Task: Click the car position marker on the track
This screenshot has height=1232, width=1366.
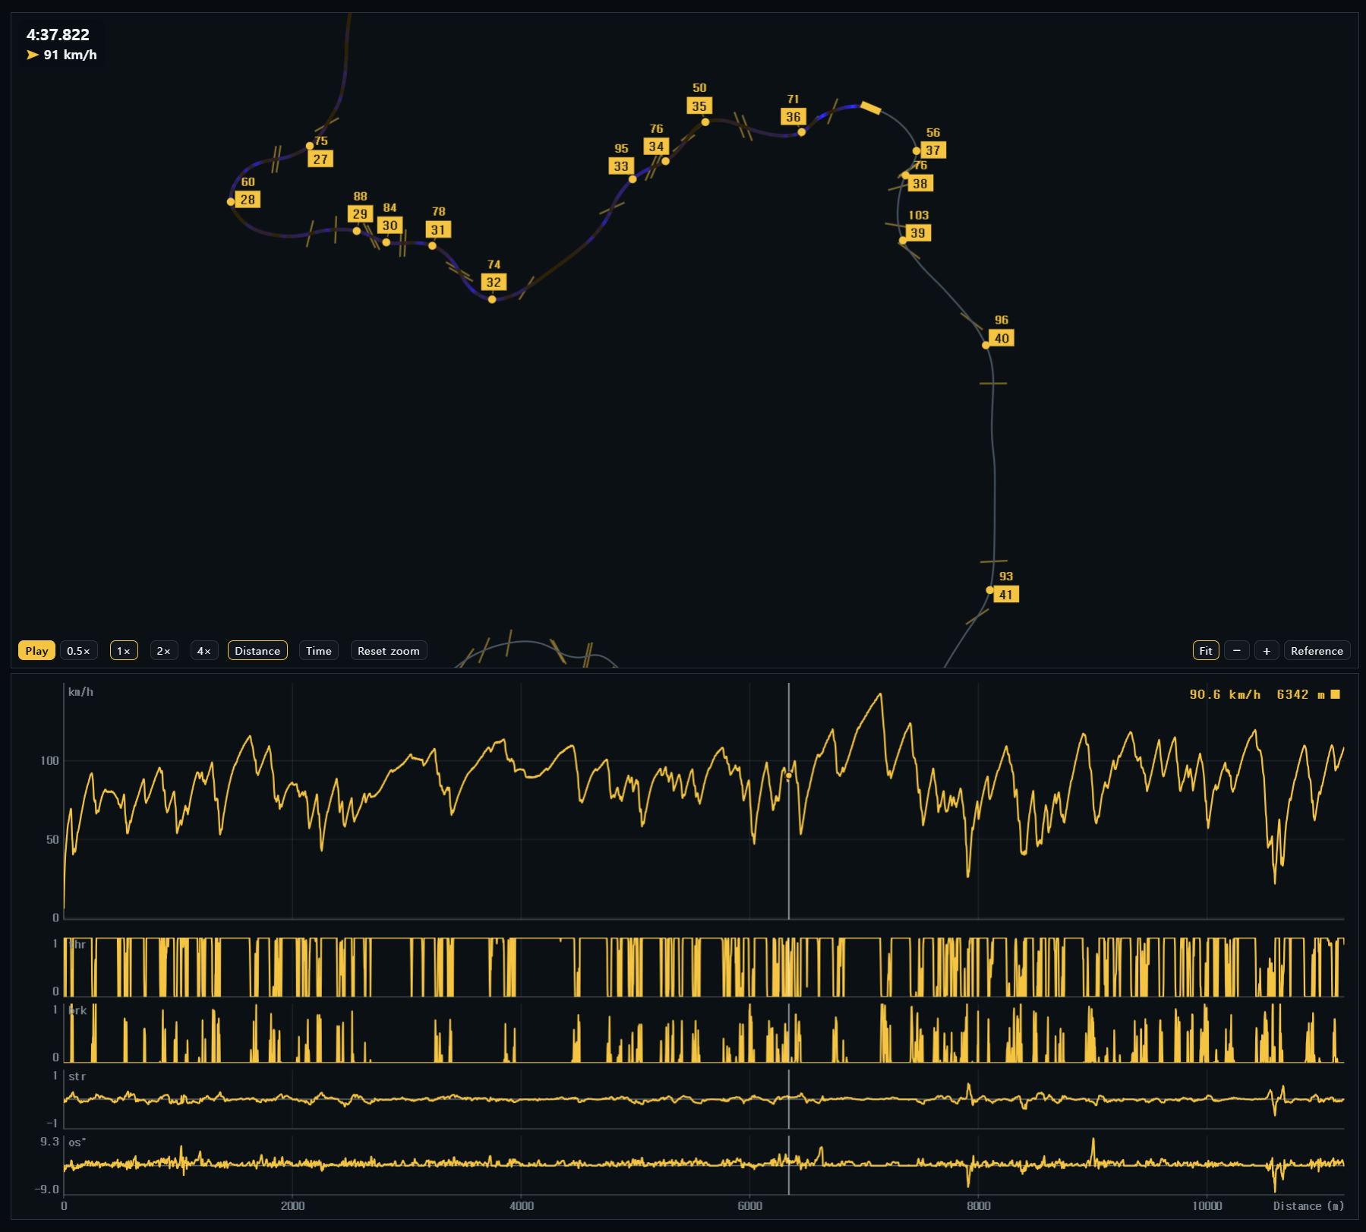Action: coord(870,109)
